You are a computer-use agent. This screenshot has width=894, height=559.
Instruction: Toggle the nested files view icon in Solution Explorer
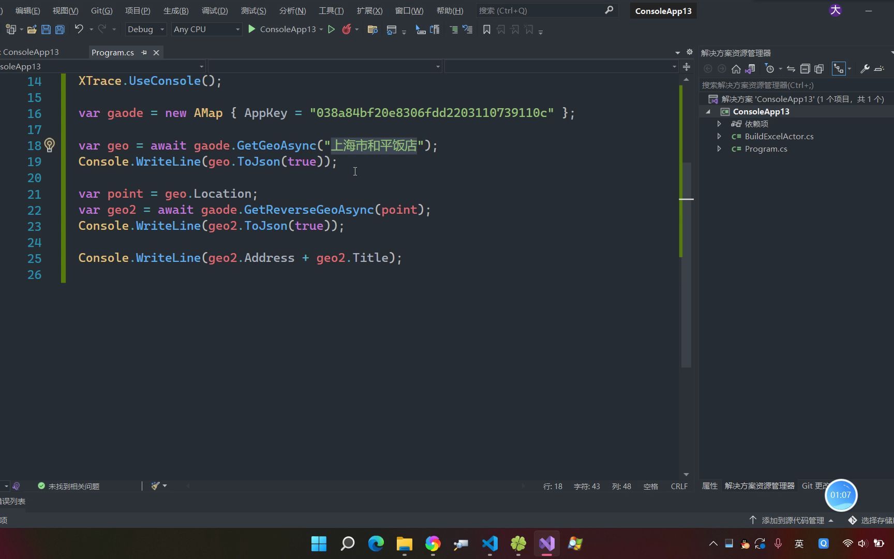838,69
